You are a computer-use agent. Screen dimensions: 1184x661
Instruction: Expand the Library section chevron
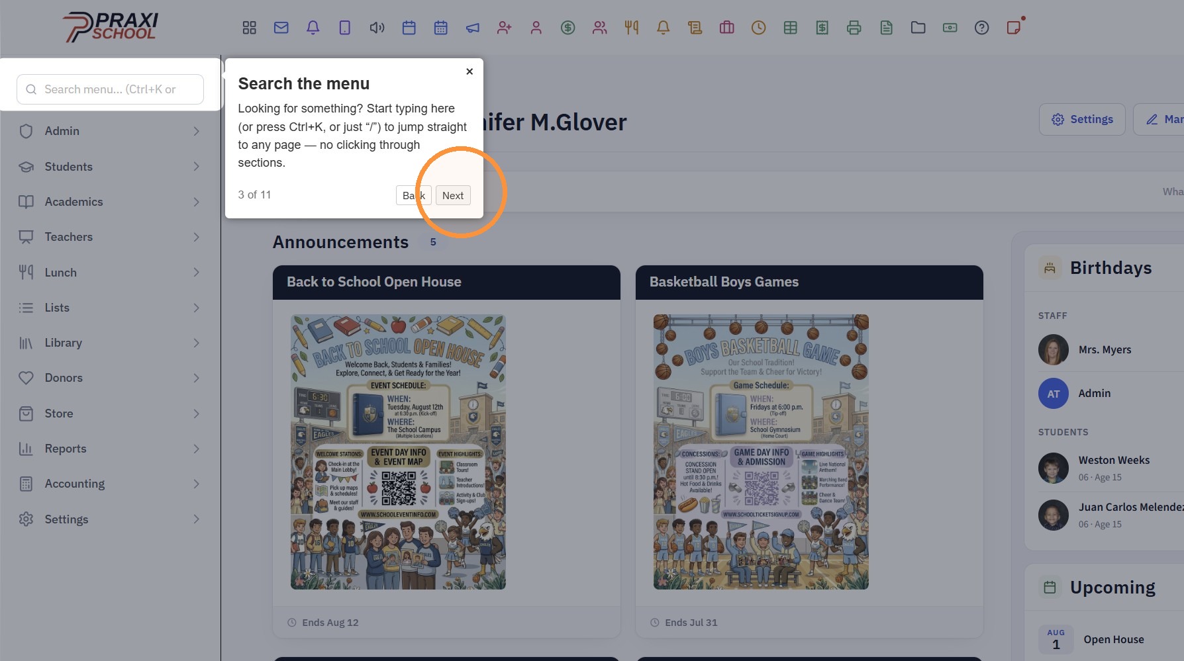(x=196, y=343)
